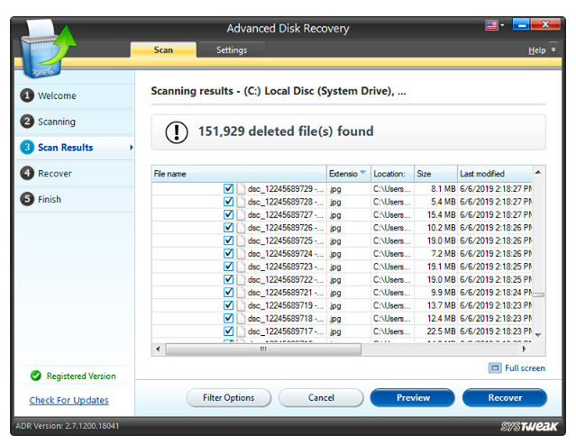Open the Help dropdown arrow
The width and height of the screenshot is (576, 444).
pyautogui.click(x=553, y=50)
